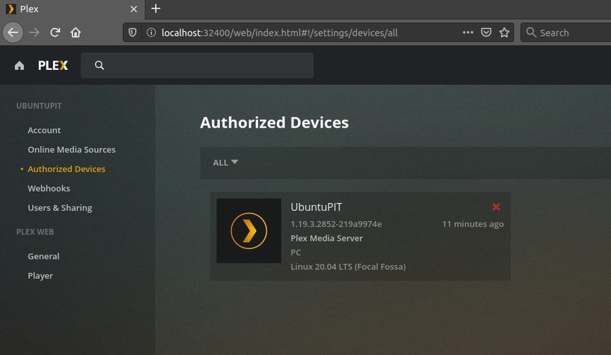Open the browser home page icon

click(75, 33)
